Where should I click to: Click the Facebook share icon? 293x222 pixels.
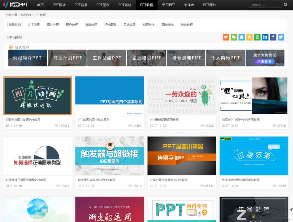tap(273, 37)
